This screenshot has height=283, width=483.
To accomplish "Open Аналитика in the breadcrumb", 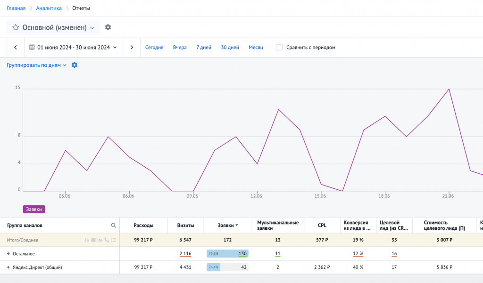I will (49, 8).
